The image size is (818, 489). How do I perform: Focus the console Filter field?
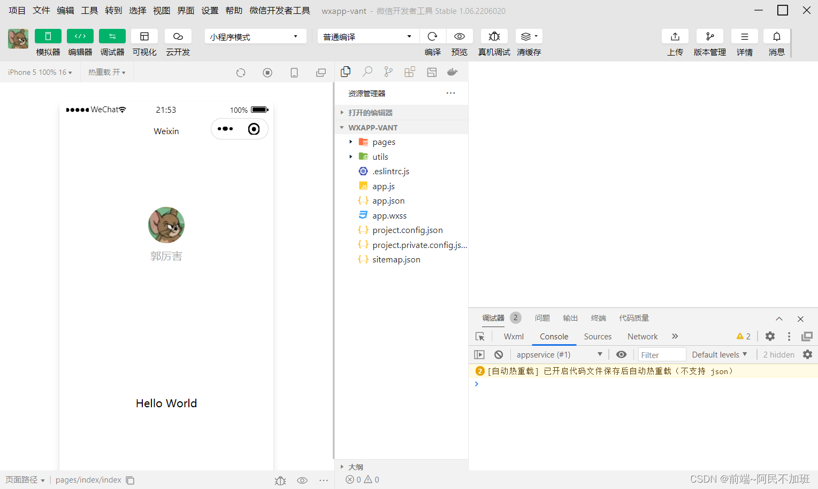click(x=662, y=355)
